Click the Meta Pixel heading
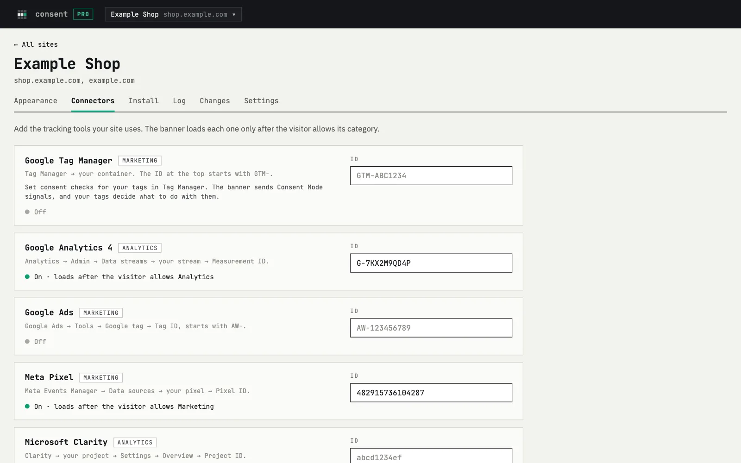The image size is (741, 463). 49,377
